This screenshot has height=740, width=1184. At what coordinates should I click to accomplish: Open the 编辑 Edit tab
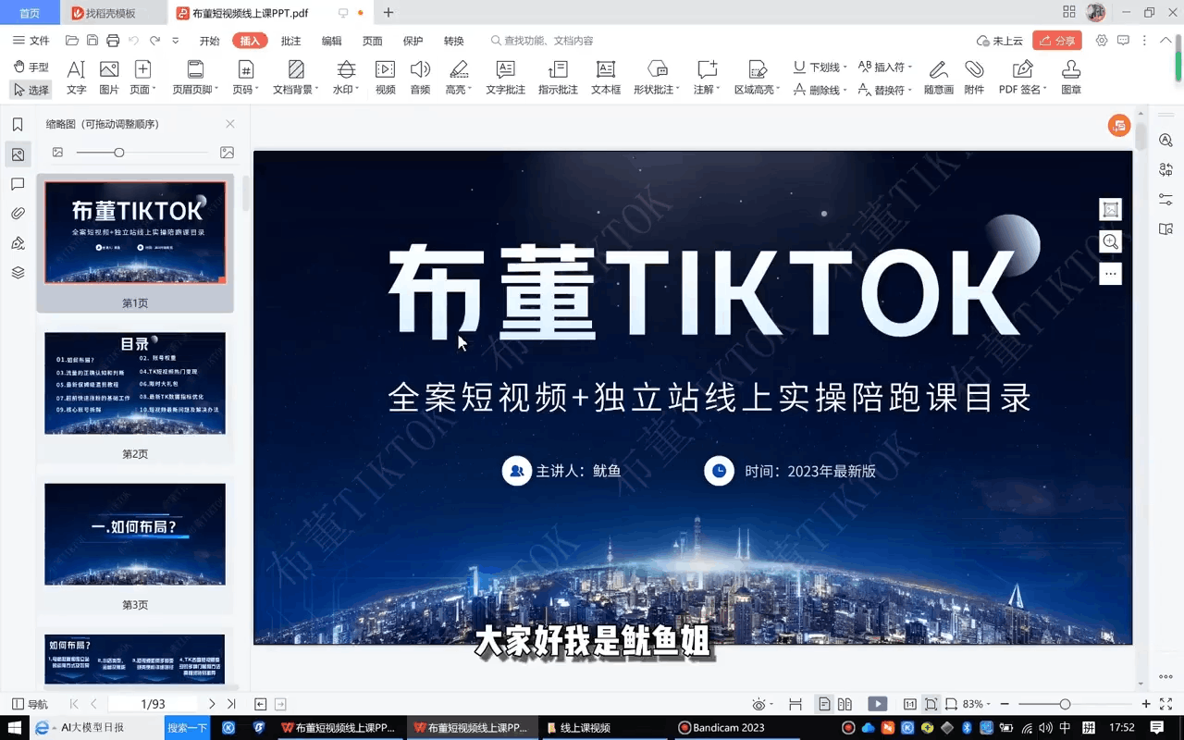tap(332, 41)
